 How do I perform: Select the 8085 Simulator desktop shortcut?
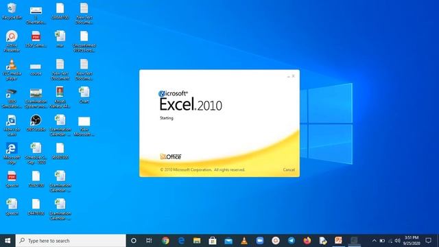(12, 98)
